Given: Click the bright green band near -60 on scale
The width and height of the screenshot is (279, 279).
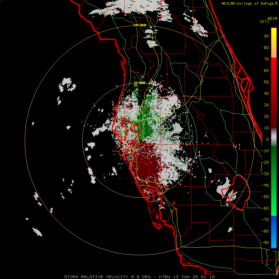Looking at the screenshot, I should click(x=274, y=208).
